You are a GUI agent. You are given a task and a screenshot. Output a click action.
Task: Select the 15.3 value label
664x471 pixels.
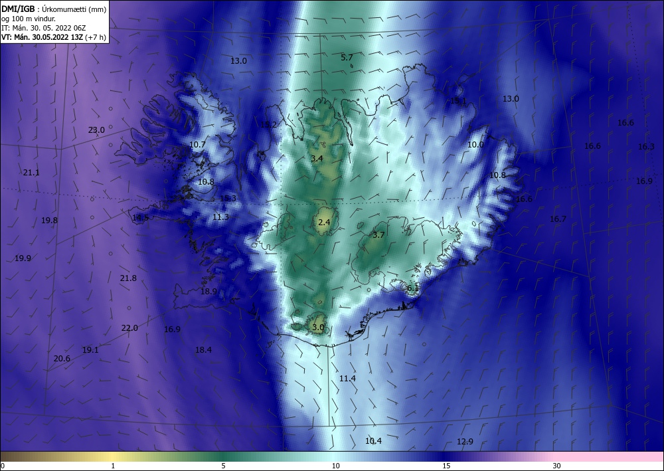[x=228, y=198]
